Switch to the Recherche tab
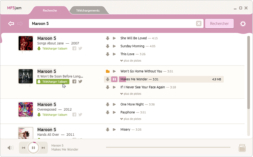This screenshot has height=157, width=253. pyautogui.click(x=50, y=10)
